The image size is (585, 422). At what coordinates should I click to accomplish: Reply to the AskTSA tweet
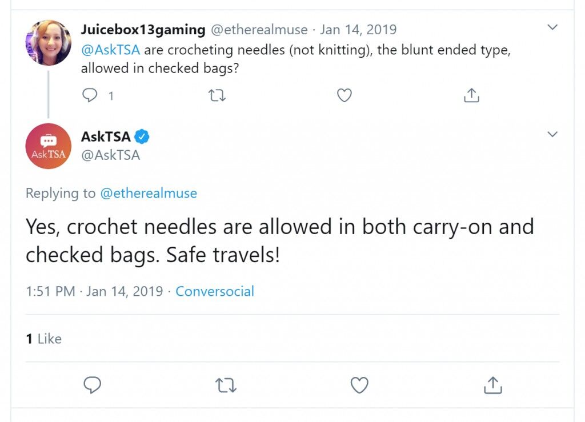click(92, 385)
